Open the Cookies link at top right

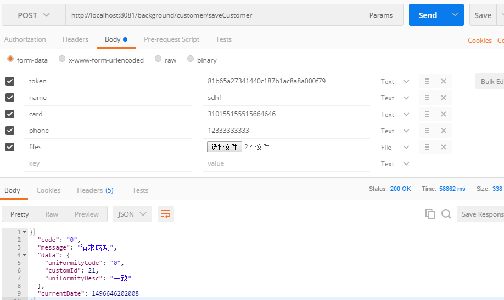click(x=480, y=41)
